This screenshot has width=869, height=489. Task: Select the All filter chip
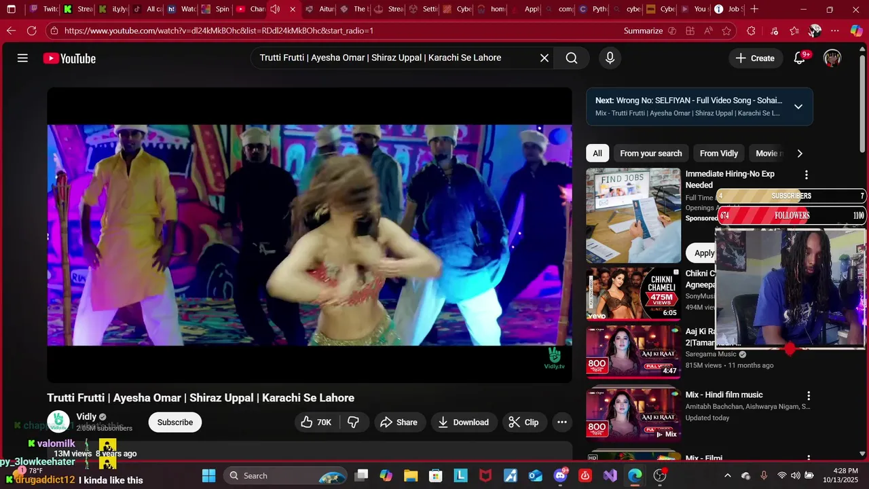597,153
